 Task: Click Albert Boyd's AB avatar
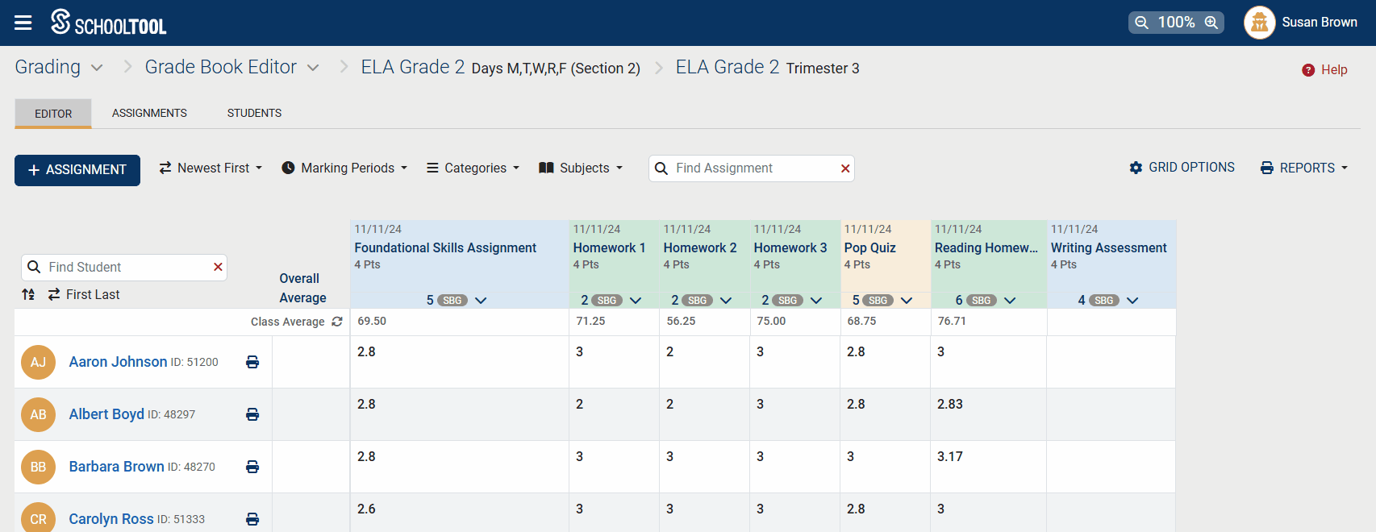(x=38, y=414)
